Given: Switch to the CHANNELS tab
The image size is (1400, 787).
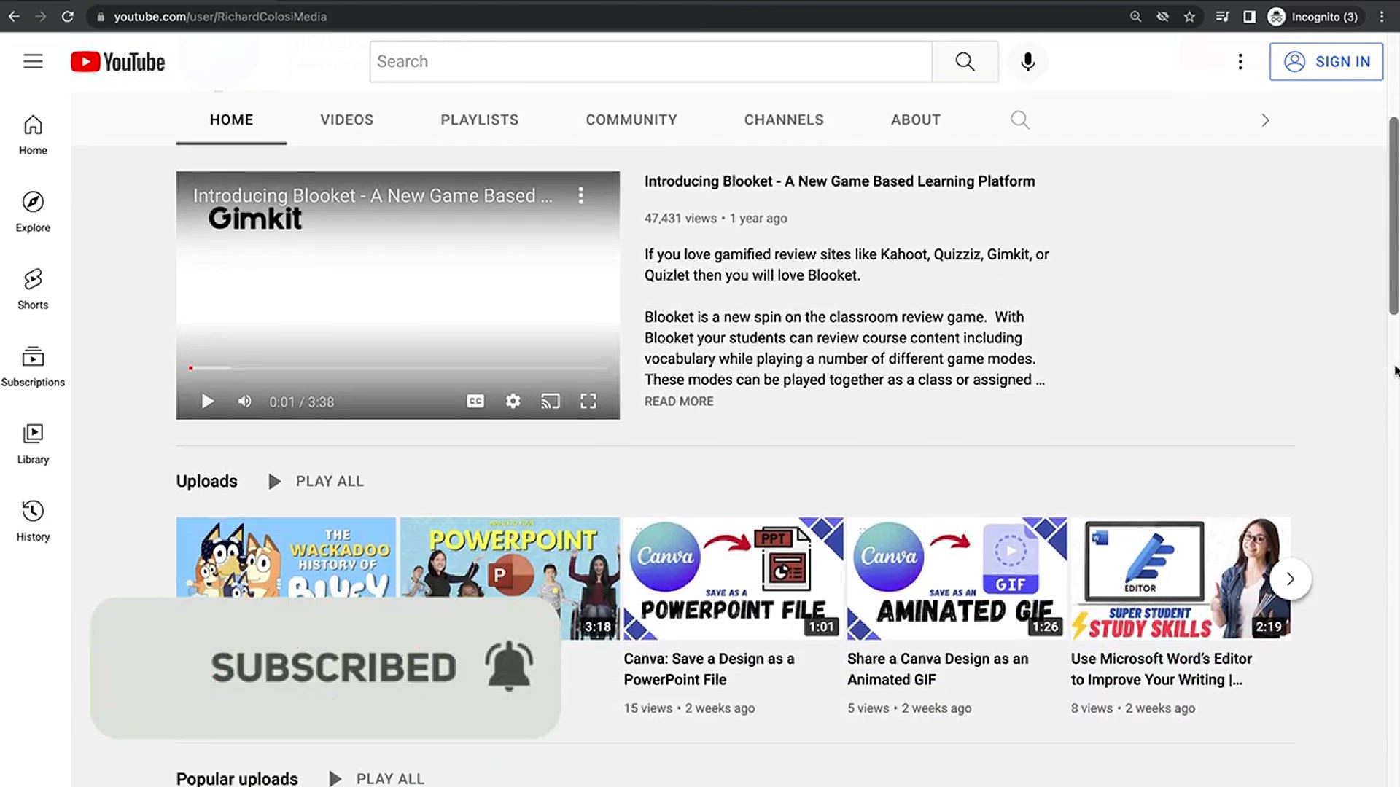Looking at the screenshot, I should pyautogui.click(x=784, y=120).
